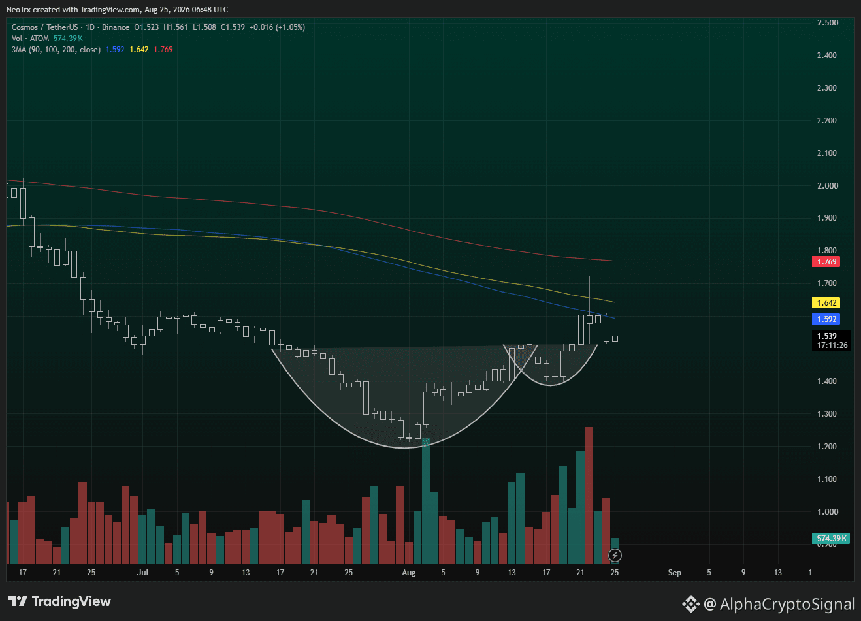The width and height of the screenshot is (861, 621).
Task: Click the red 1.769 price axis label
Action: click(x=826, y=262)
